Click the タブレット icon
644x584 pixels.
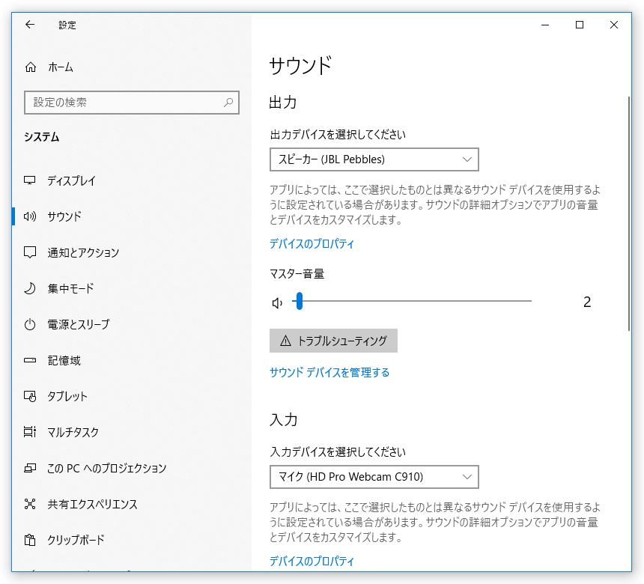point(30,396)
